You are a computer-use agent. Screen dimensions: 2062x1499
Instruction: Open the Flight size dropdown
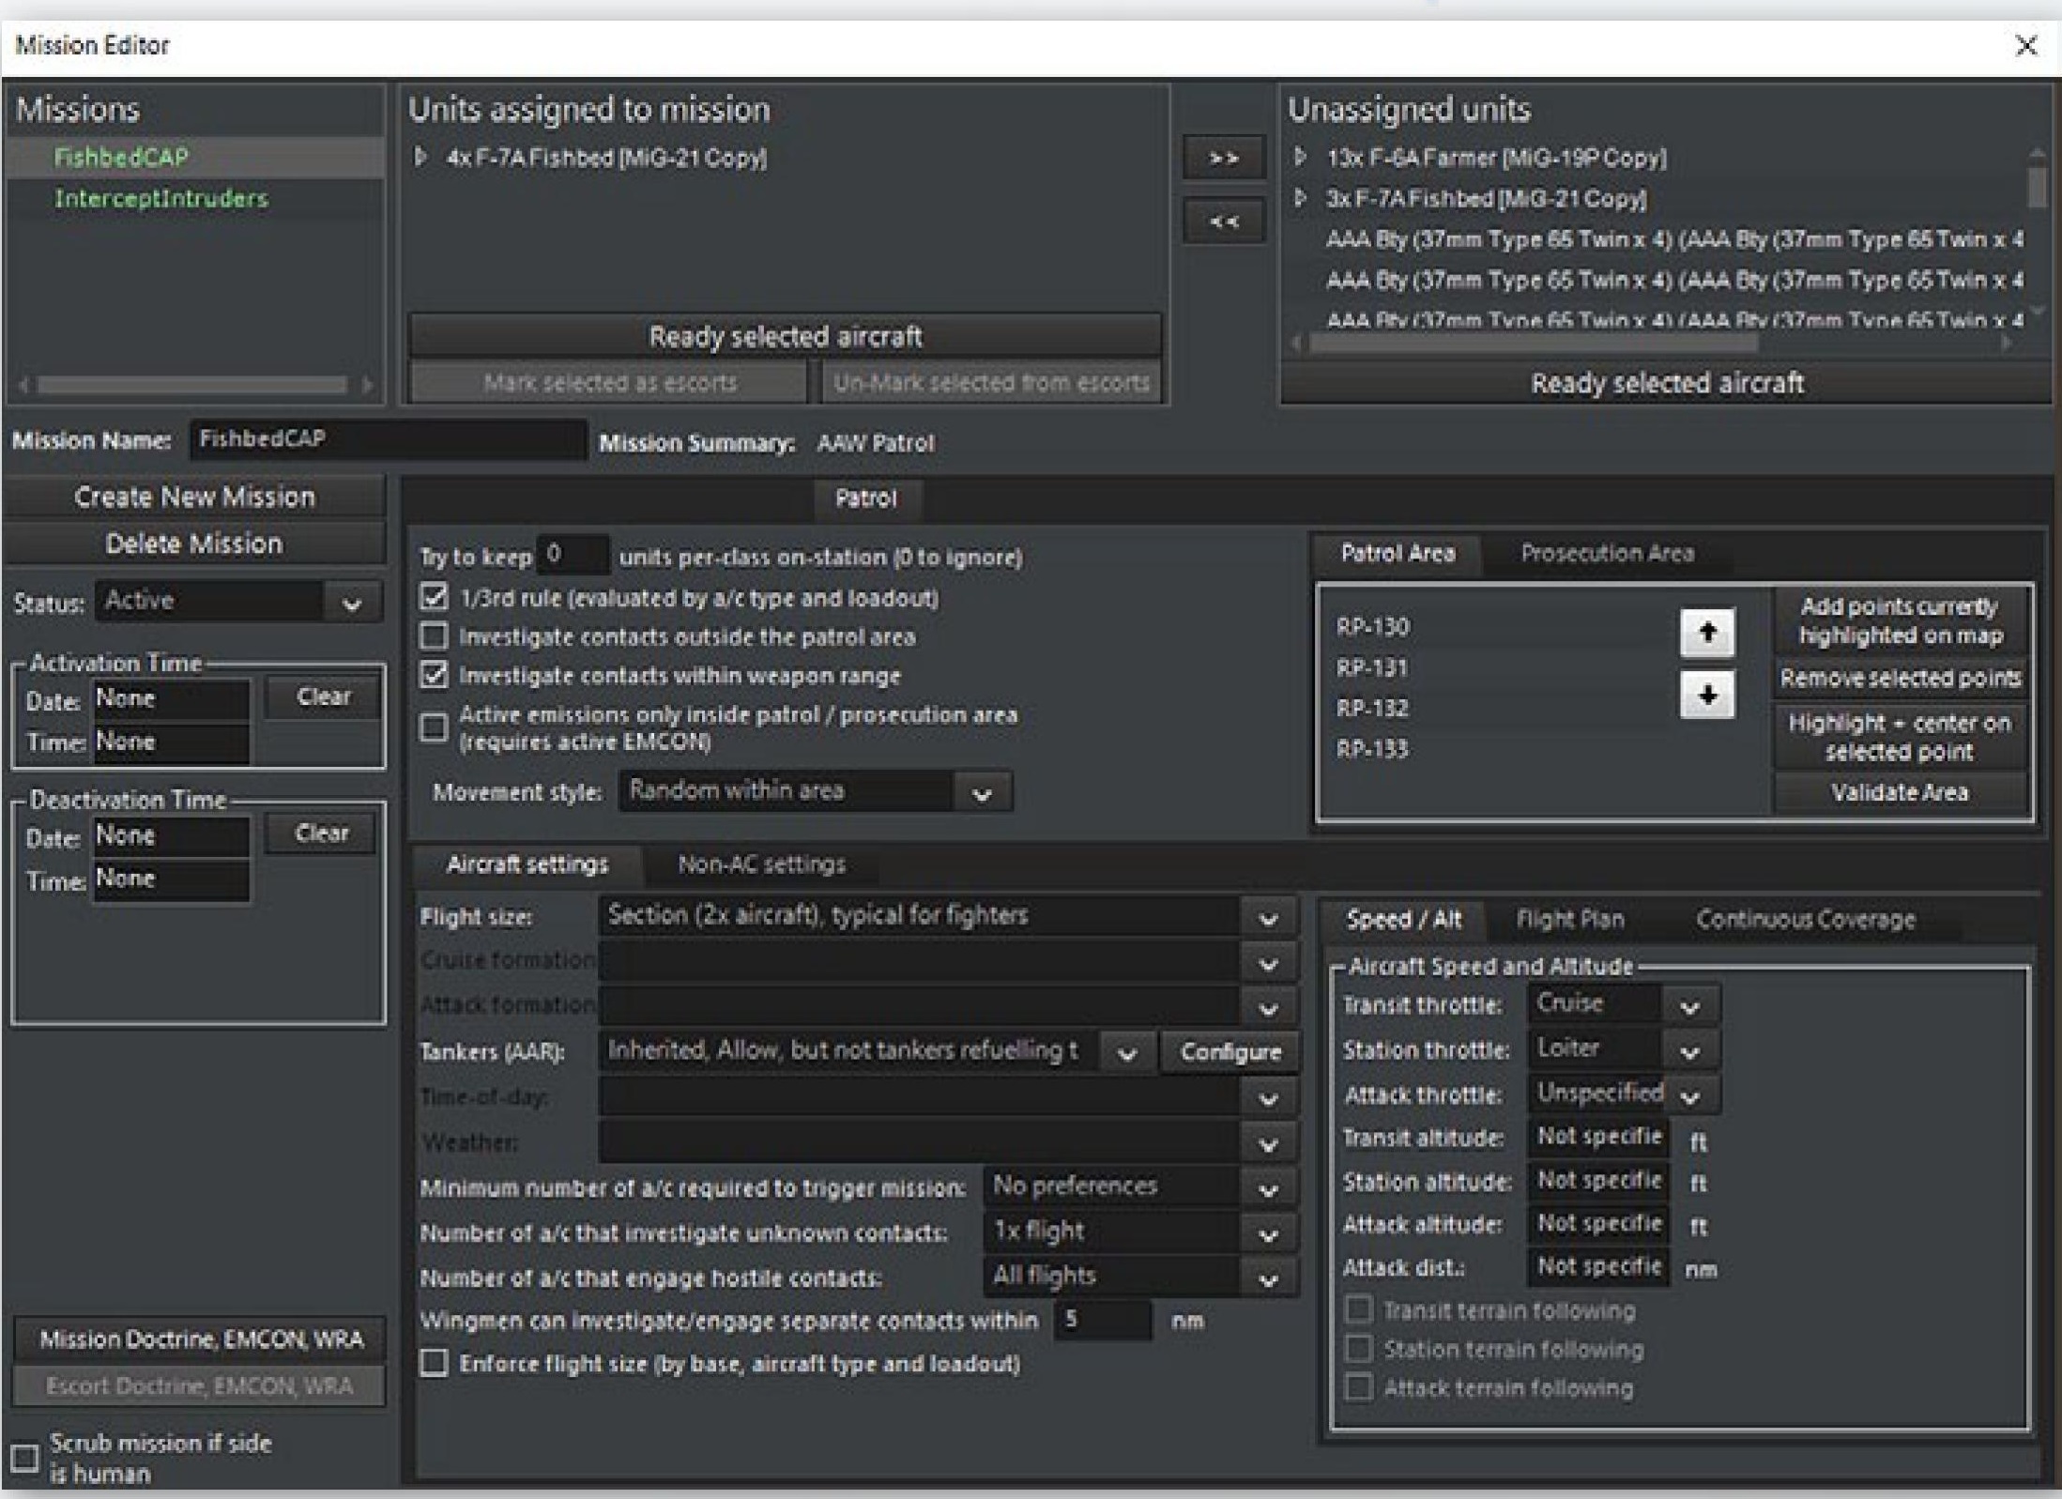point(1267,918)
